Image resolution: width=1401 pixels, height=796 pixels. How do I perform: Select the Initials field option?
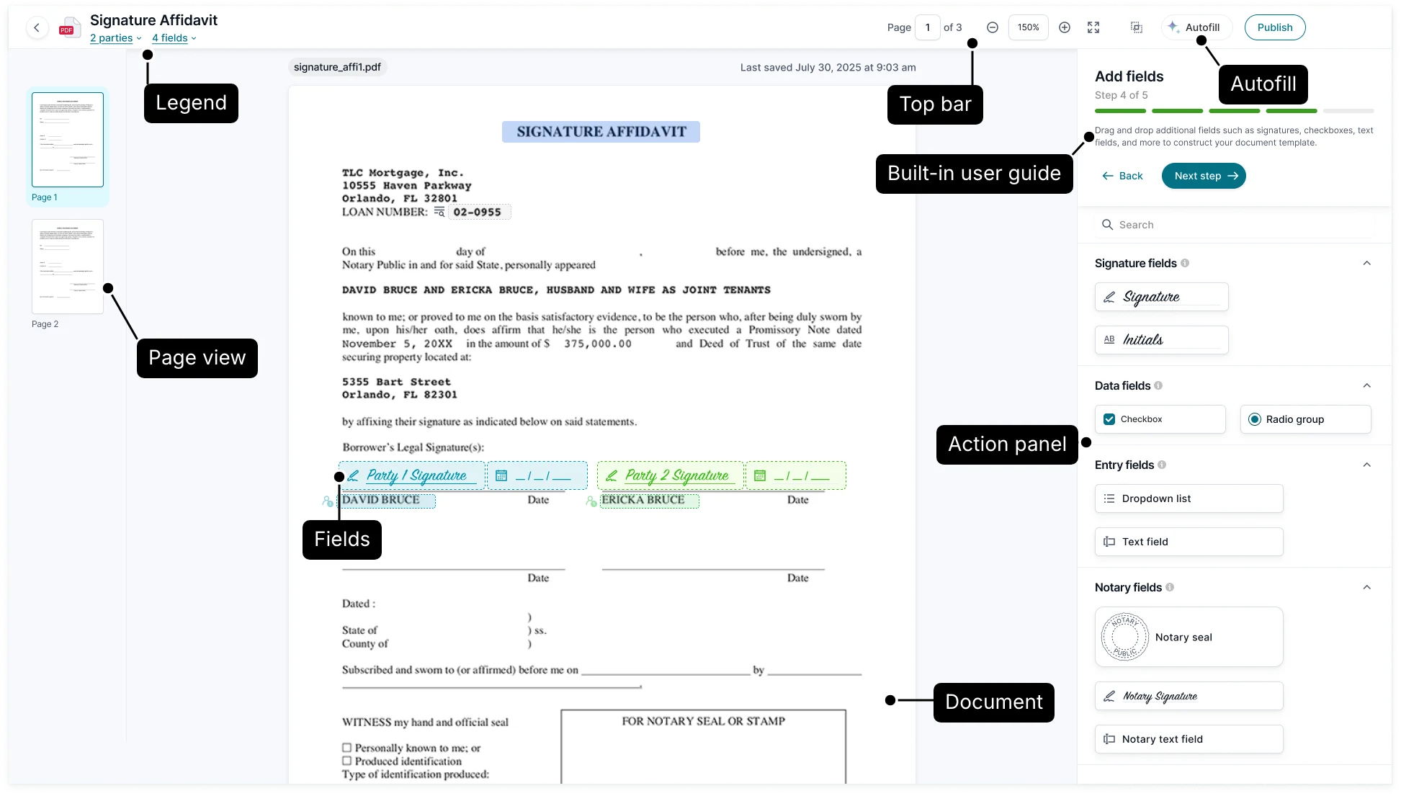click(1162, 340)
